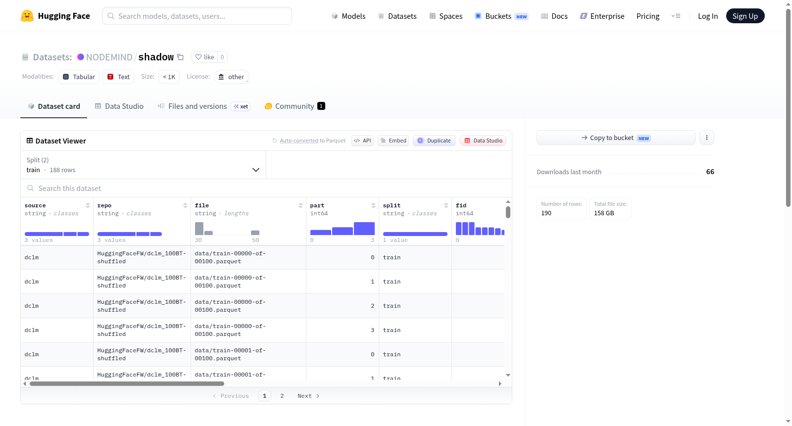Click the fid column histogram
Viewport: 792px width, 426px height.
click(x=480, y=229)
